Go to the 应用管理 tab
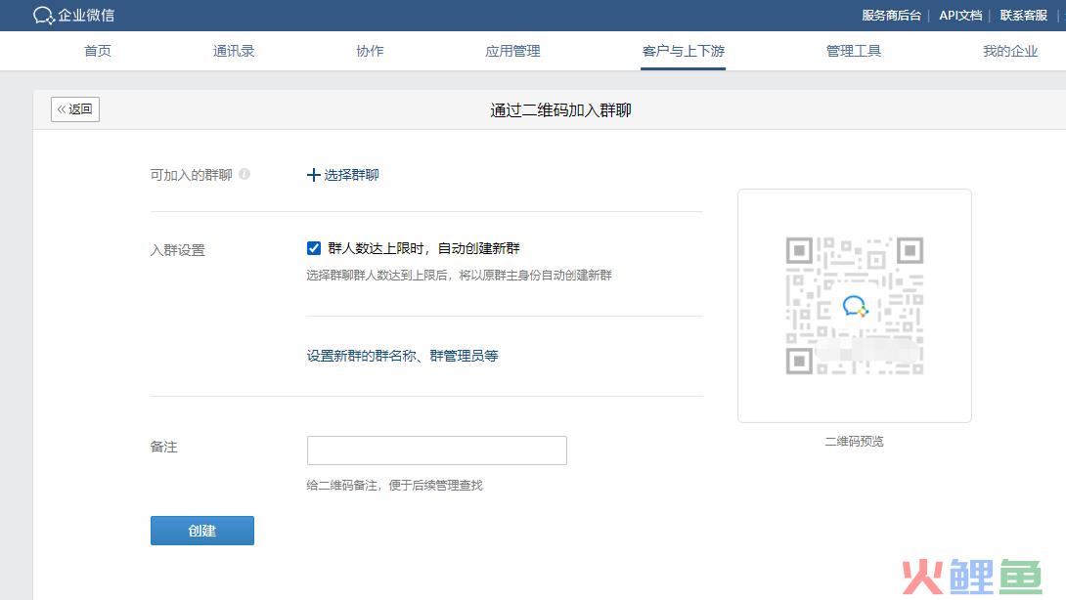Screen dimensions: 1066x600 pyautogui.click(x=512, y=51)
